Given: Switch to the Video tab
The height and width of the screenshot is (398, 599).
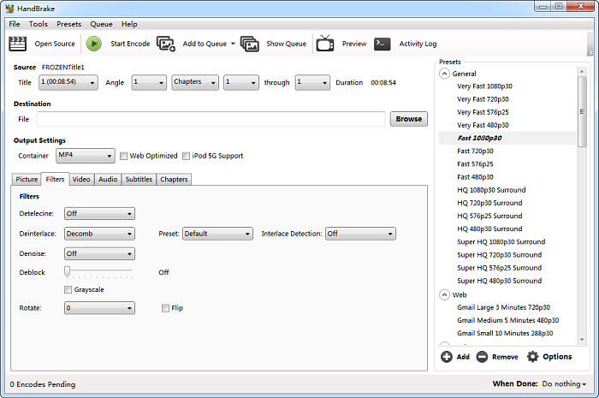Looking at the screenshot, I should [81, 179].
